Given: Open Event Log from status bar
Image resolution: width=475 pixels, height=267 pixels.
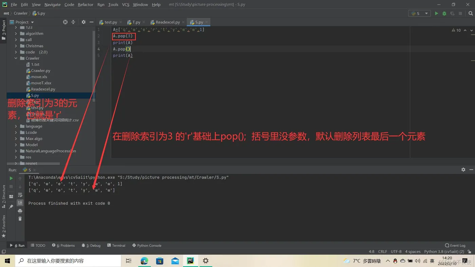Looking at the screenshot, I should 455,245.
